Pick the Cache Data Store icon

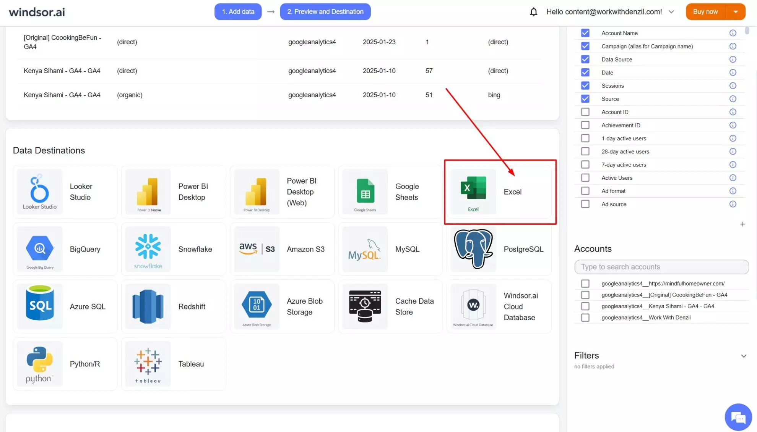click(365, 306)
